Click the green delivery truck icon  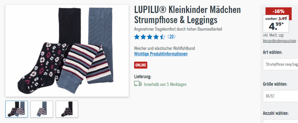(x=138, y=84)
